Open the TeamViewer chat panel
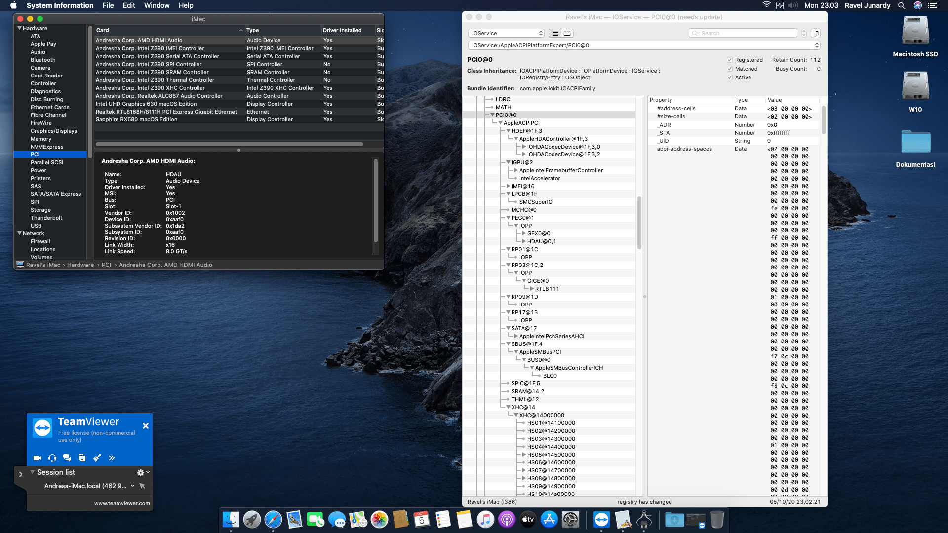This screenshot has height=533, width=948. coord(67,457)
